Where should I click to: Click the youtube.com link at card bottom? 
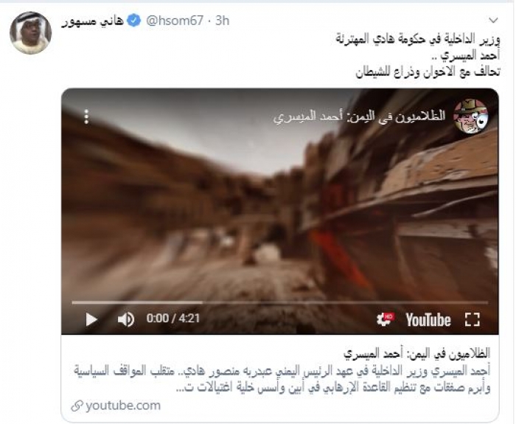[x=123, y=406]
